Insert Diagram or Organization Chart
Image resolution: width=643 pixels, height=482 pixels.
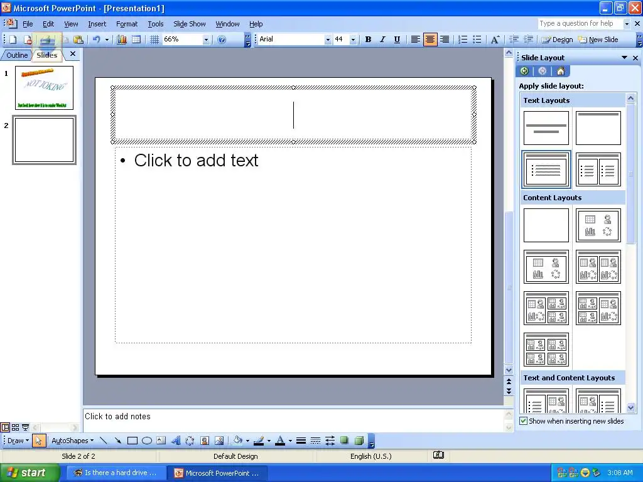click(x=190, y=441)
